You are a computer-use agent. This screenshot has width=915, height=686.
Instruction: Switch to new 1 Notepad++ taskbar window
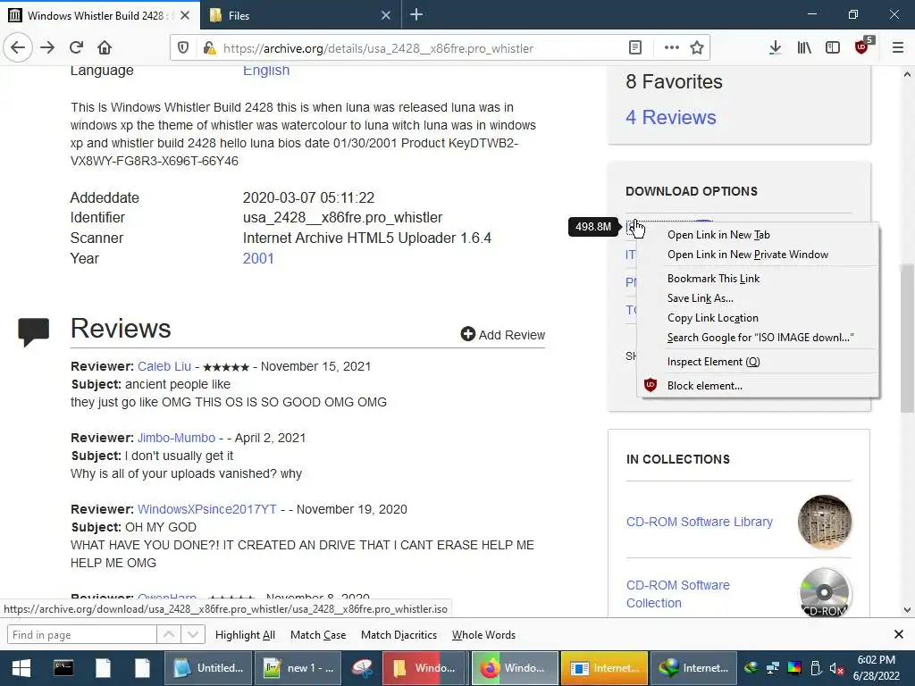click(297, 668)
